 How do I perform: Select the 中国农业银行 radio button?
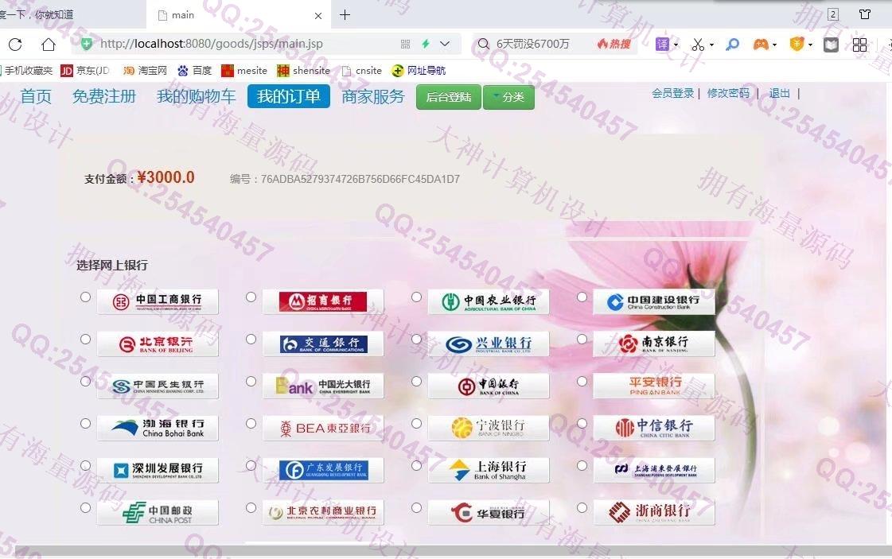click(416, 297)
